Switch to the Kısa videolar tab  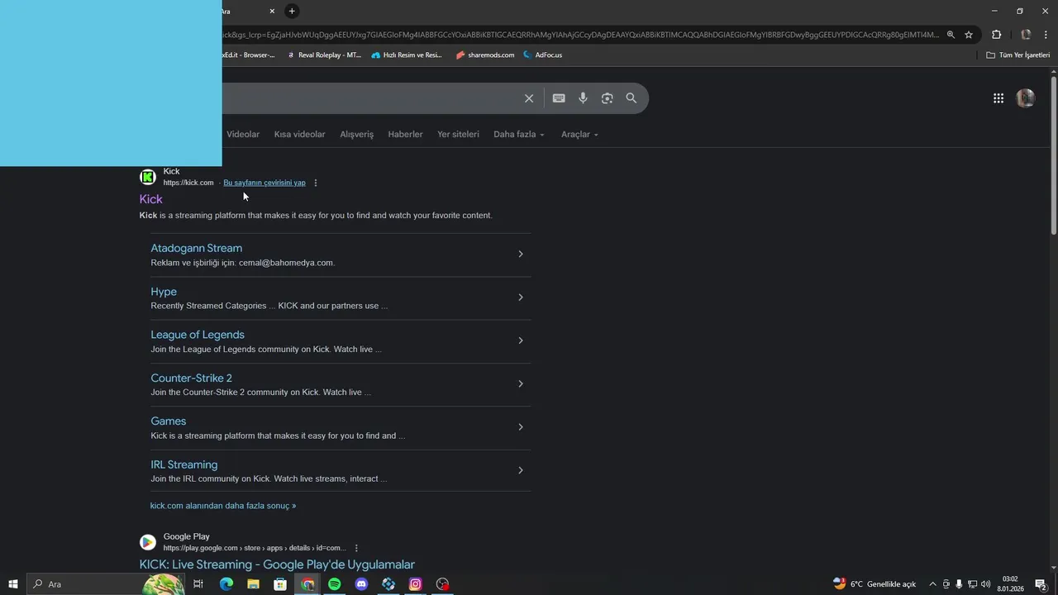pos(299,134)
